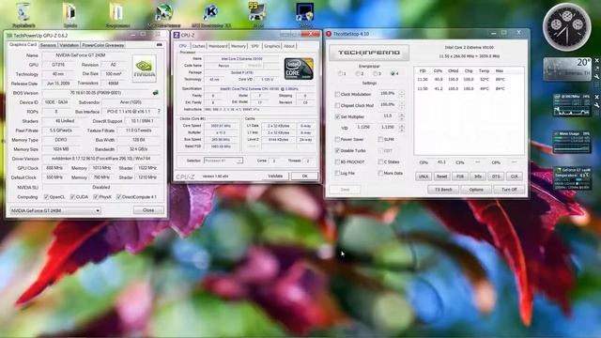Click the analog clock gadget
601x338 pixels.
[566, 27]
